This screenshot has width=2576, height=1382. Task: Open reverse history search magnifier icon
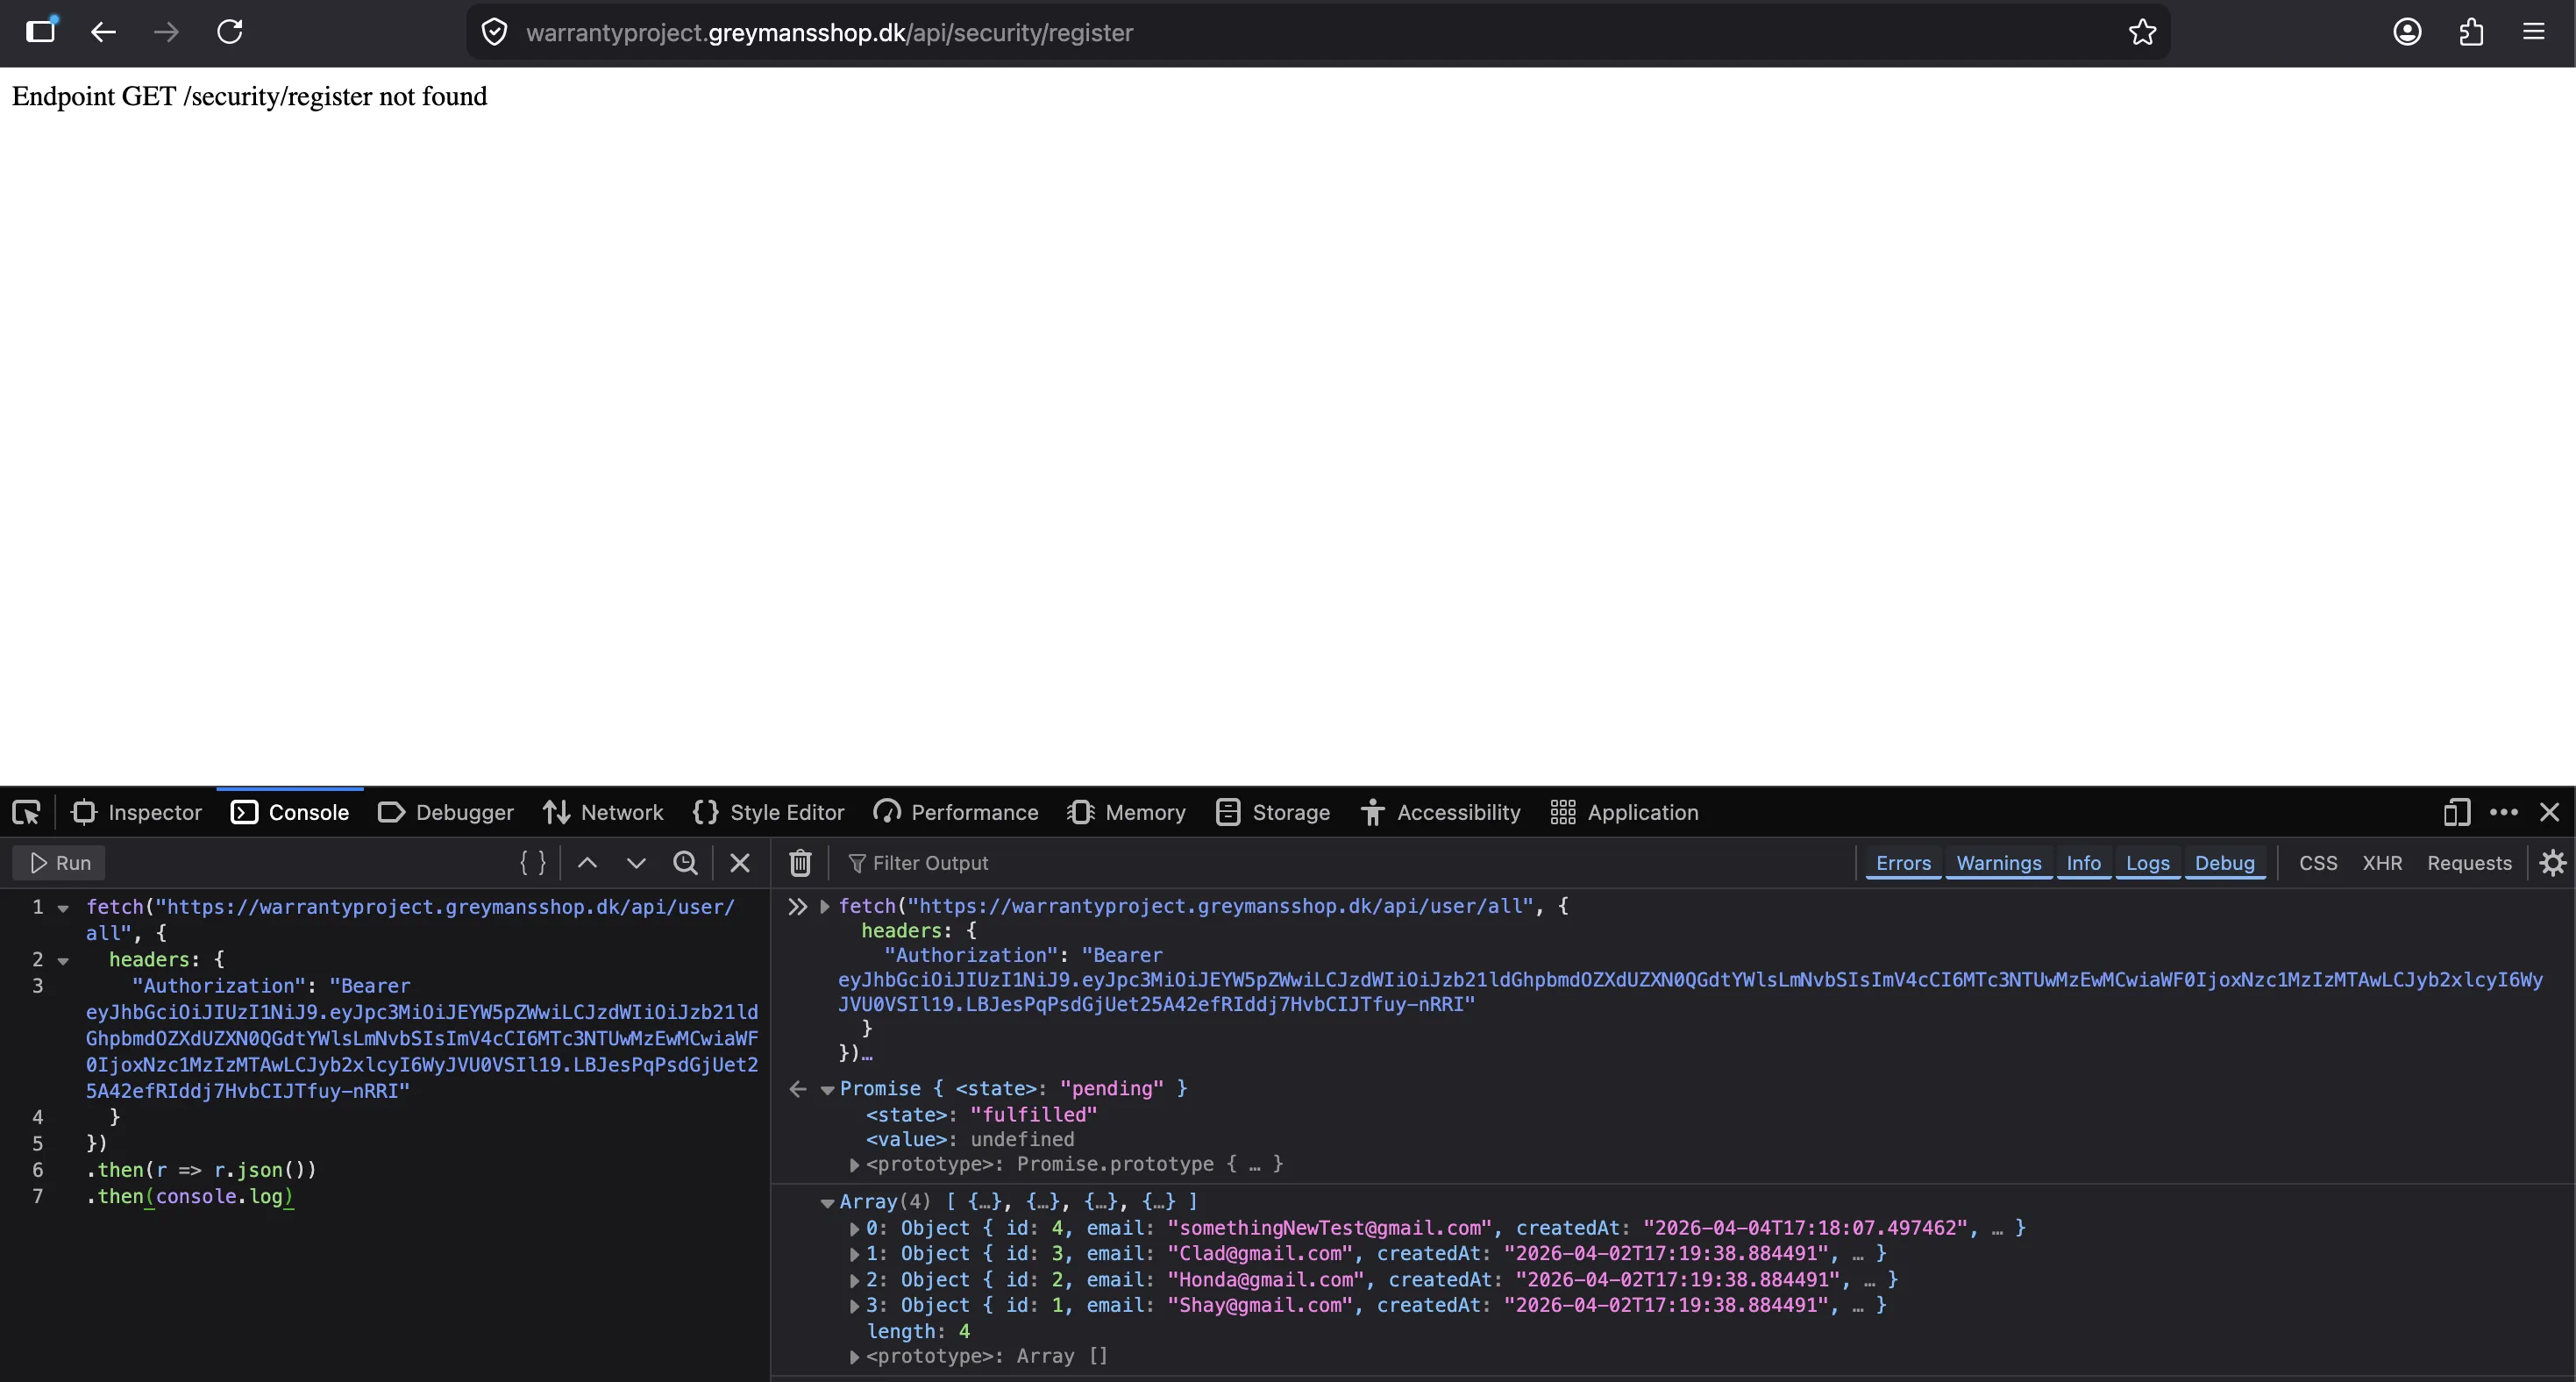pos(685,862)
